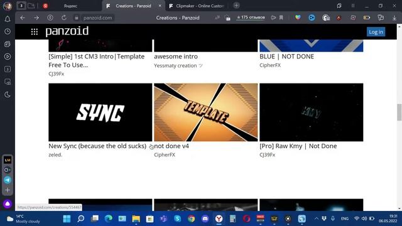Image resolution: width=402 pixels, height=226 pixels.
Task: Open Telegram in the browser sidebar
Action: pos(8,180)
